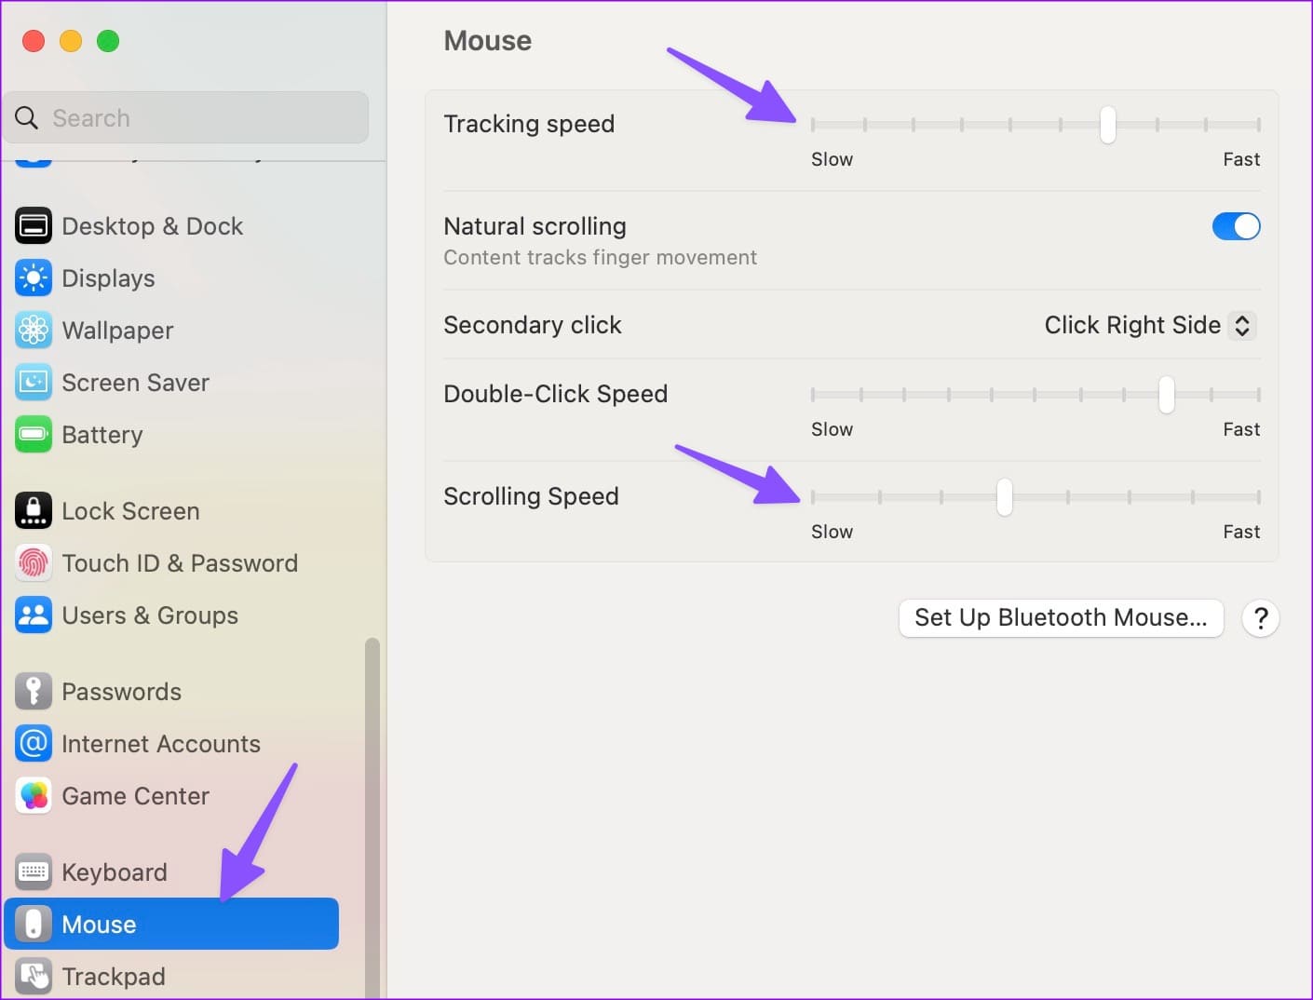Select the green Battery icon
Viewport: 1313px width, 1000px height.
click(x=34, y=435)
